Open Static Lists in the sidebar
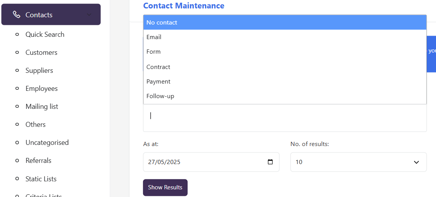The image size is (436, 197). click(x=41, y=179)
